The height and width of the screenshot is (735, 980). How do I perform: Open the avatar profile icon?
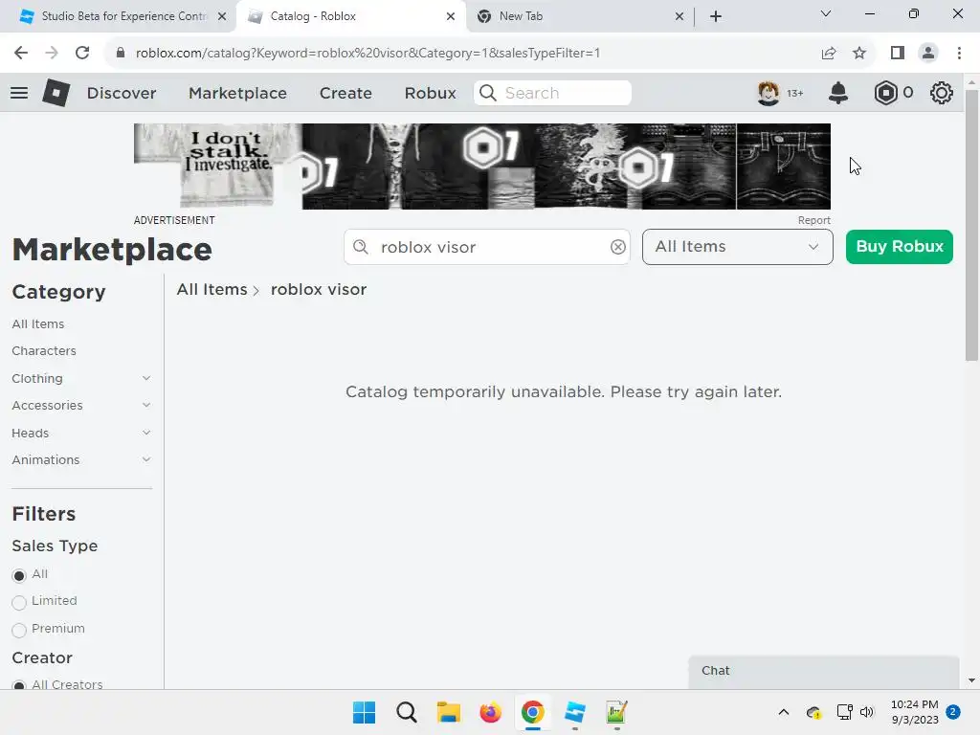click(768, 93)
